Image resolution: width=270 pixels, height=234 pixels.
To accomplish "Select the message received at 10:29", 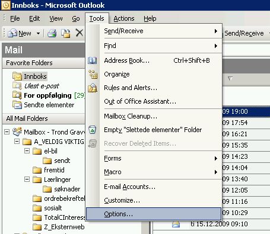I will [x=246, y=213].
